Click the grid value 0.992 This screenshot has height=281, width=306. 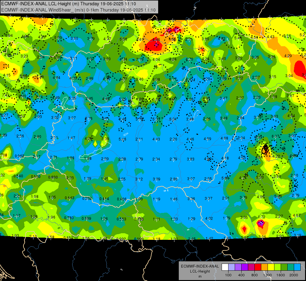pyautogui.click(x=121, y=239)
